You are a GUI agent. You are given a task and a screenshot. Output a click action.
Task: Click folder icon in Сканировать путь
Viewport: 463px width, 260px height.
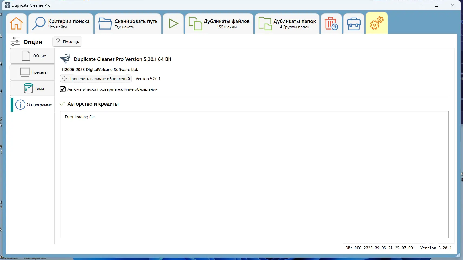[105, 23]
